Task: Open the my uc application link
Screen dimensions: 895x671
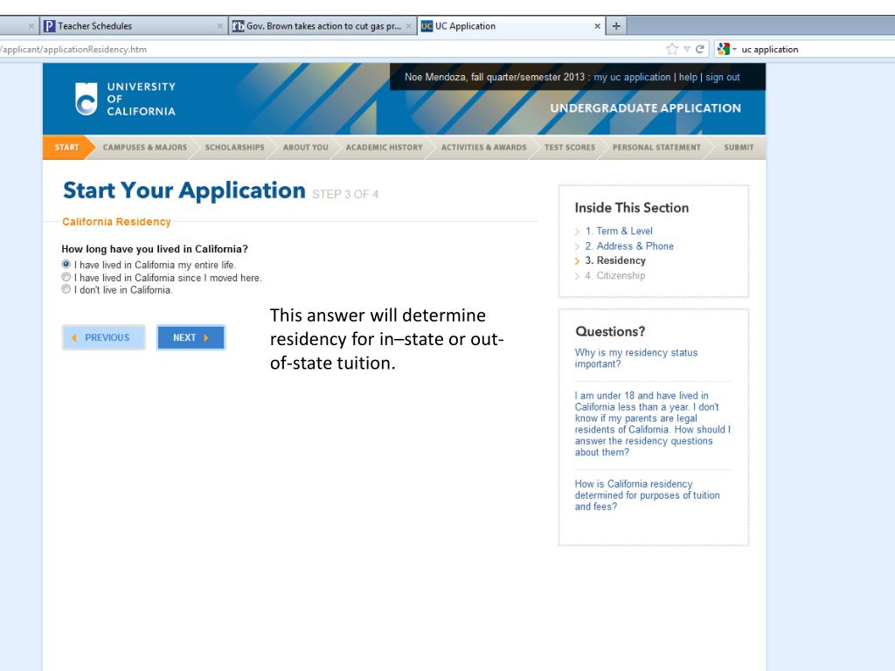Action: [x=632, y=77]
